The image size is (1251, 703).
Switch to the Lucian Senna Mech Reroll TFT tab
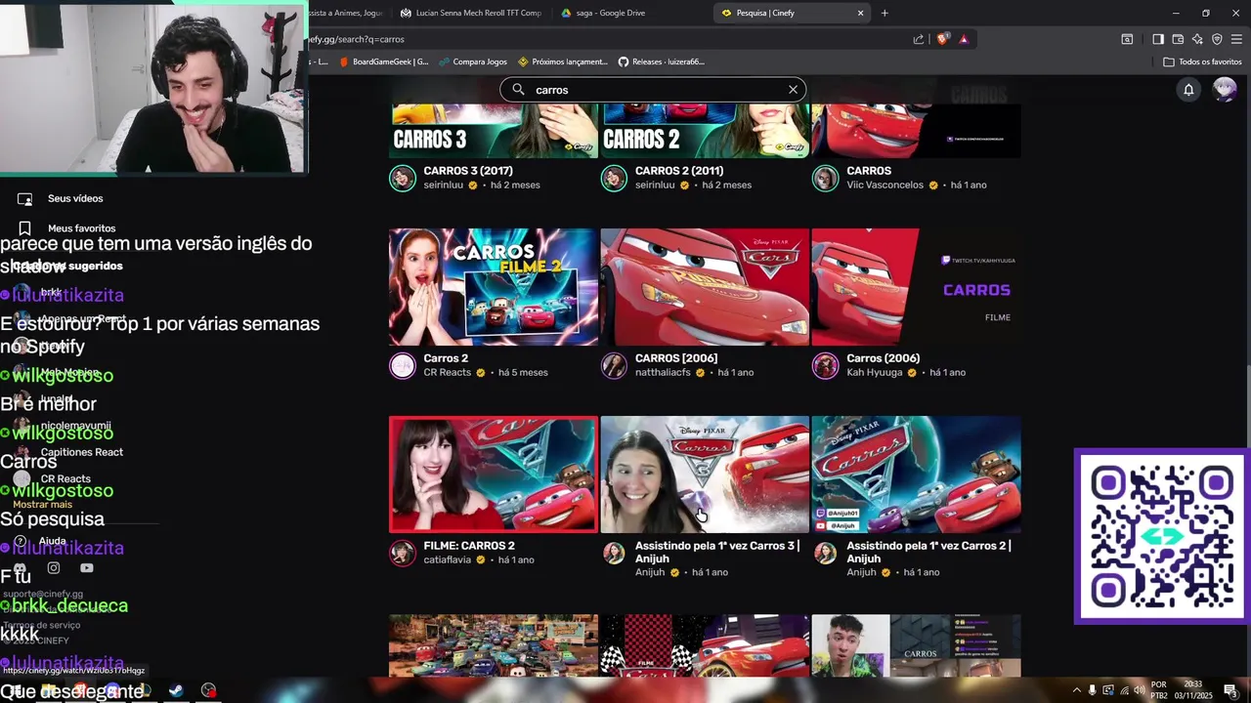469,13
